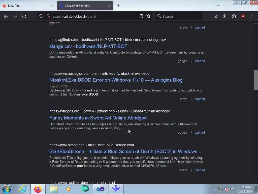Open the Firefox hamburger menu
Viewport: 258px width, 194px height.
(x=252, y=16)
